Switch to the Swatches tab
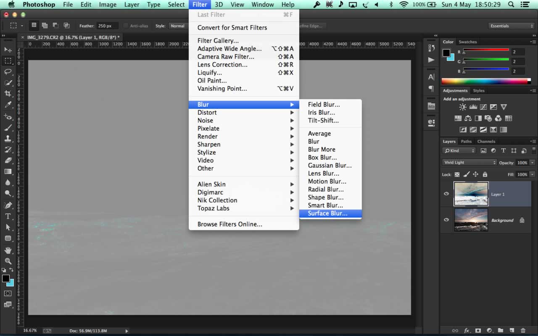538x336 pixels. point(468,42)
